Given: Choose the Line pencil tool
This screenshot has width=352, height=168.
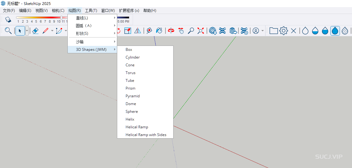Looking at the screenshot, I should coord(45,31).
